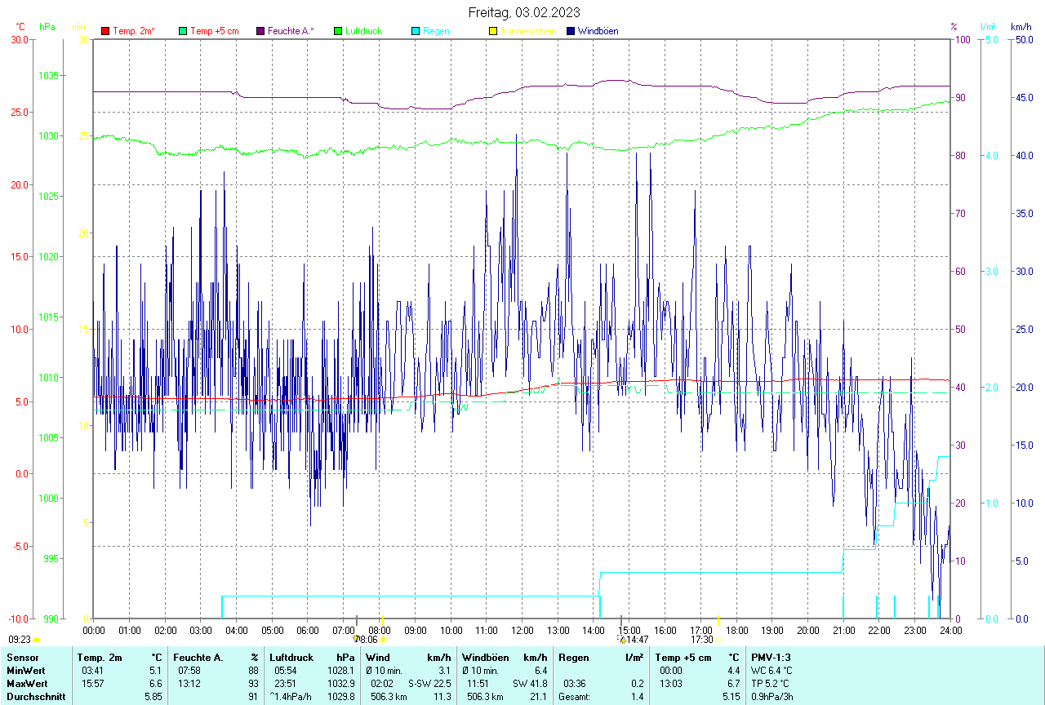Click the gust max time '11:51'

tap(478, 683)
